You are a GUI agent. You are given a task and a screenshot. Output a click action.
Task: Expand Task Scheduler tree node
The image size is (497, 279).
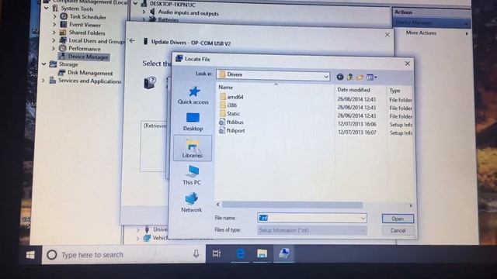(54, 16)
